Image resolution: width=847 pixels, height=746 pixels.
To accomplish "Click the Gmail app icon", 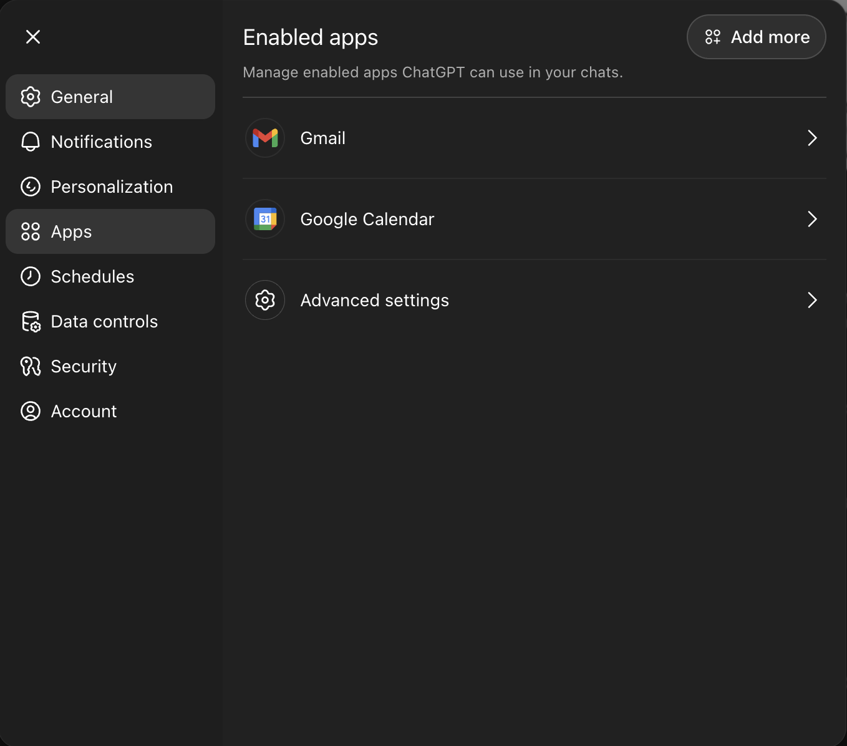I will 265,138.
